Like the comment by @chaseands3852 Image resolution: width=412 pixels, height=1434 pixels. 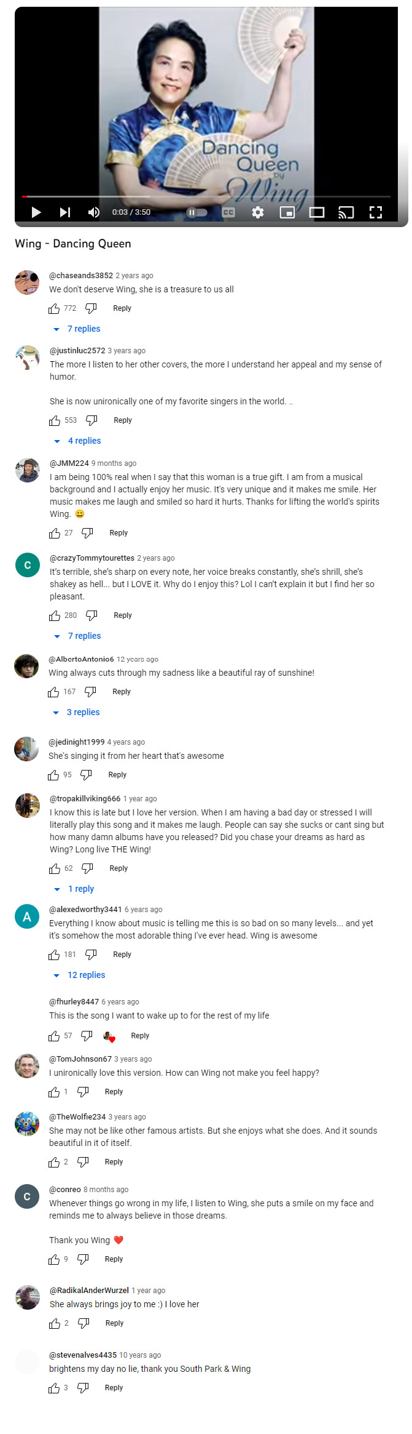55,308
